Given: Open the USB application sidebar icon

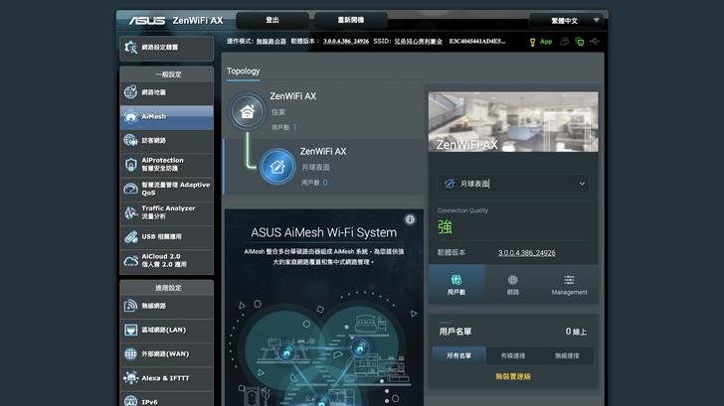Looking at the screenshot, I should click(131, 237).
